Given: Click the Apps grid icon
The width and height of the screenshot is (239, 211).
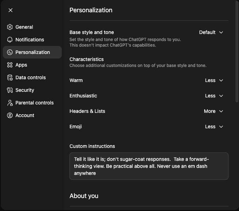Looking at the screenshot, I should click(10, 65).
